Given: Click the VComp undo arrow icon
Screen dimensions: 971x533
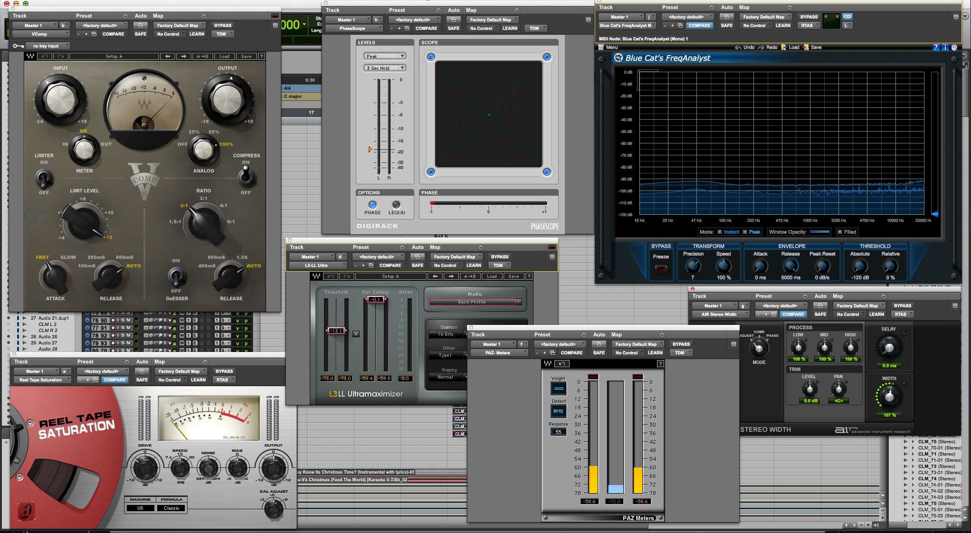Looking at the screenshot, I should (x=45, y=56).
